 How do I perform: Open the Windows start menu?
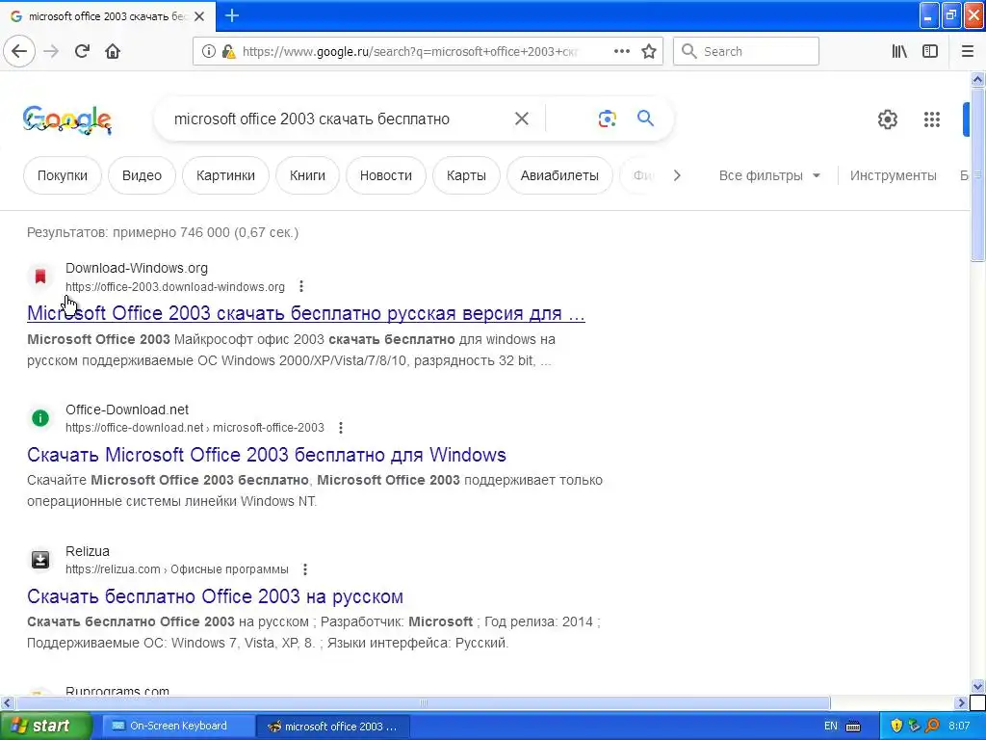[x=45, y=726]
